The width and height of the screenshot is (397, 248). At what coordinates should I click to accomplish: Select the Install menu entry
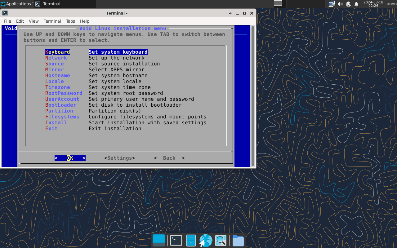[56, 122]
